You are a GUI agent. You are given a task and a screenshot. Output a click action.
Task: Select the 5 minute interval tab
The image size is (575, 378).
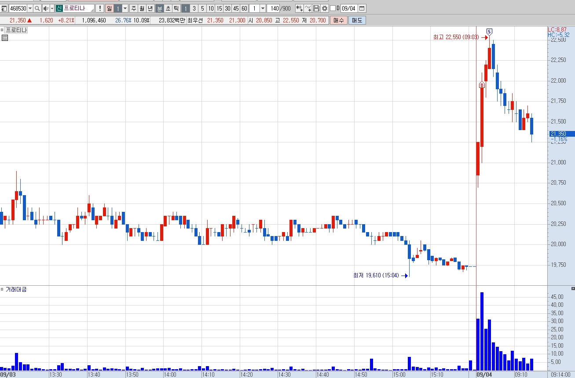[x=202, y=8]
